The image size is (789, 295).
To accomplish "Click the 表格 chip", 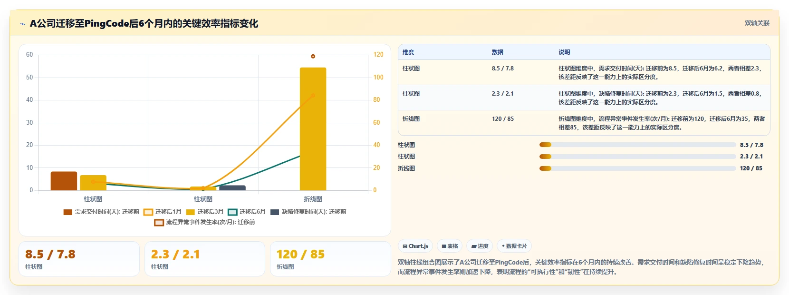I will click(450, 246).
